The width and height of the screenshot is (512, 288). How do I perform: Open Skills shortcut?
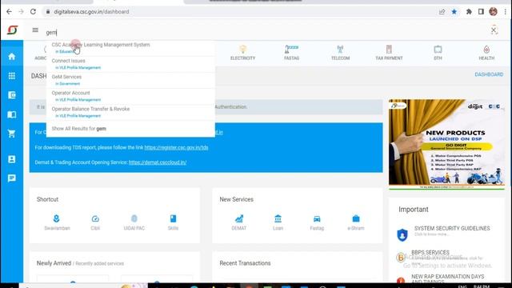(173, 222)
